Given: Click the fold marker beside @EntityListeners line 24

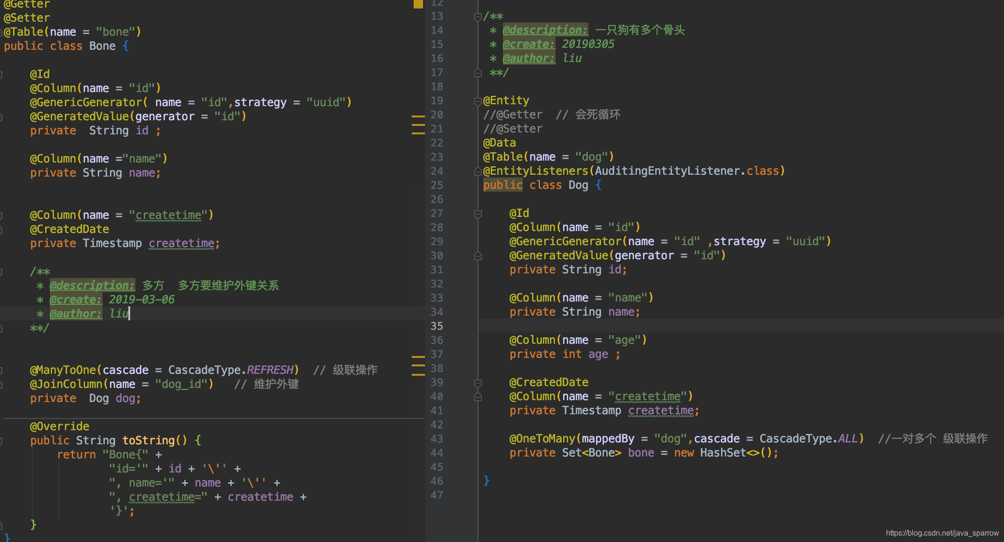Looking at the screenshot, I should click(x=478, y=171).
